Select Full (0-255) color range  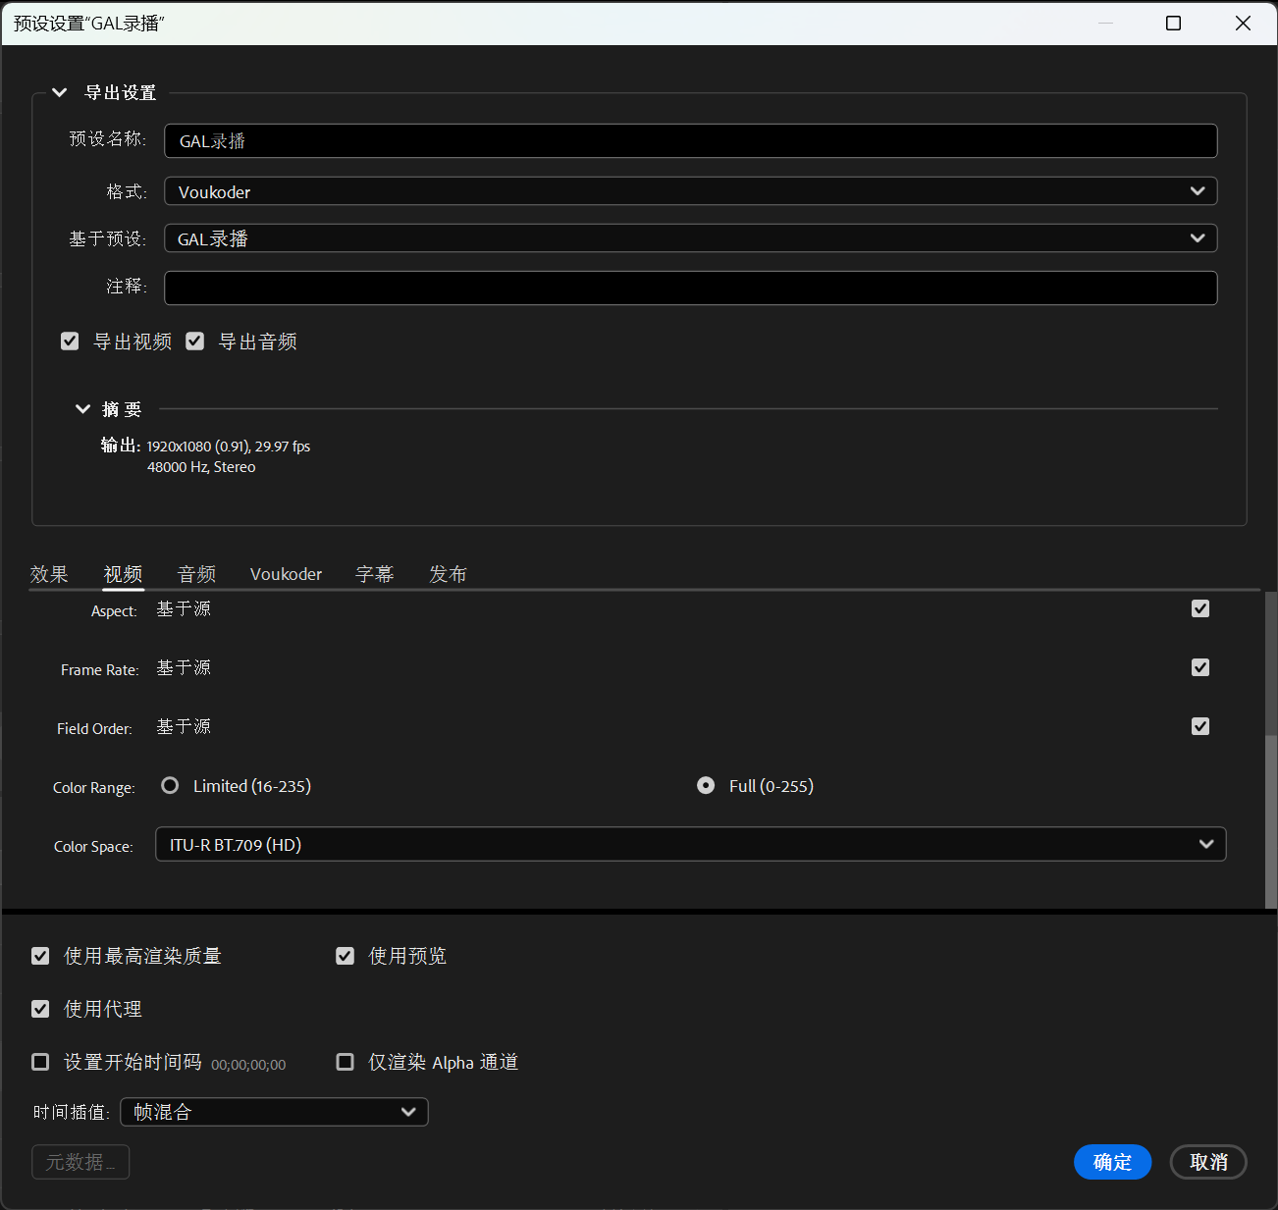(x=706, y=786)
